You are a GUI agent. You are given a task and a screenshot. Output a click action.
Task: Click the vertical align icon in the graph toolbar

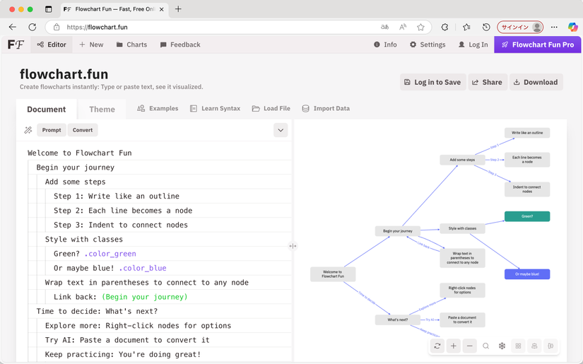[x=534, y=346]
